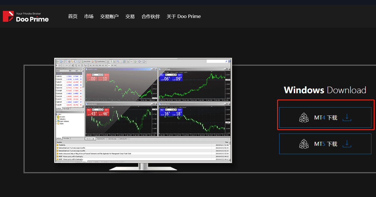
Task: Click the download arrow beside MT5 下载
Action: pos(347,144)
